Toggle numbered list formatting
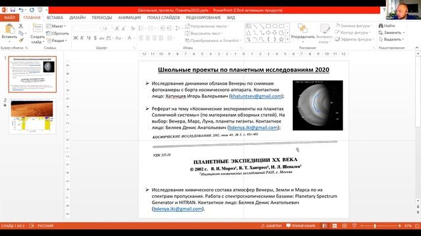Screen dimensions: 421x236 tap(152, 29)
